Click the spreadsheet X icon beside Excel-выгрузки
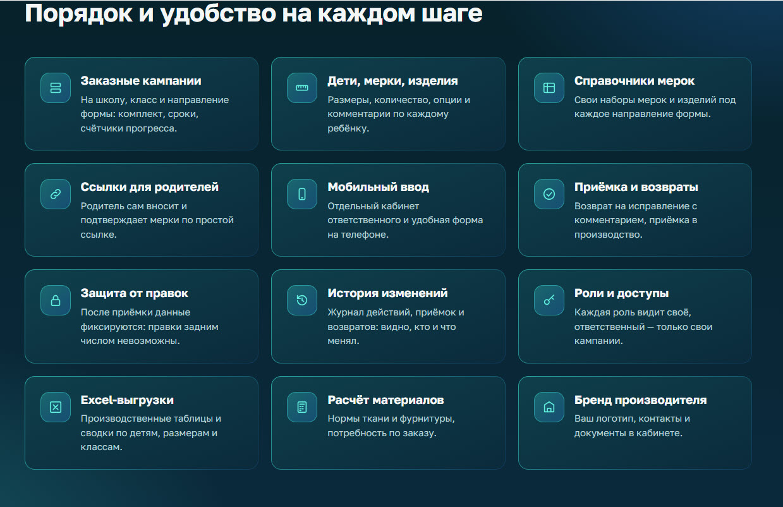Viewport: 783px width, 507px height. coord(56,407)
